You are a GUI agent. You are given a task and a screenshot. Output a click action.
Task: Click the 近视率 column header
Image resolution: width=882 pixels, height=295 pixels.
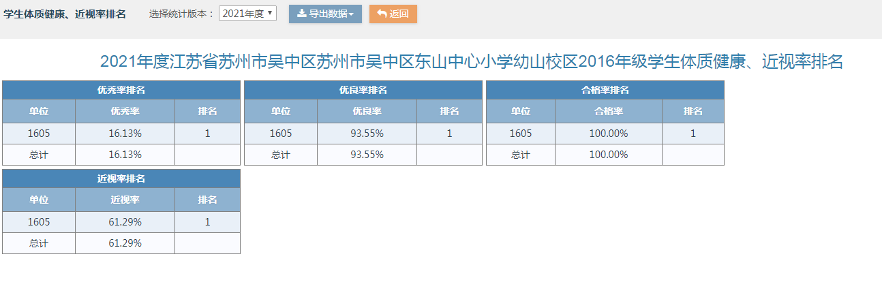125,200
